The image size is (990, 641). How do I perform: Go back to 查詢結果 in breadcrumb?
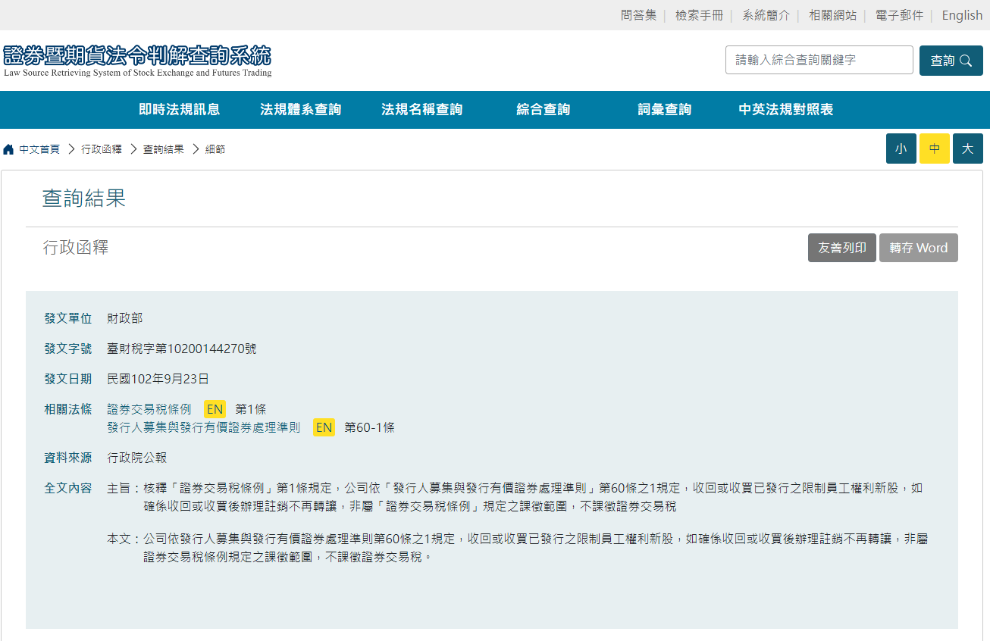pyautogui.click(x=163, y=149)
